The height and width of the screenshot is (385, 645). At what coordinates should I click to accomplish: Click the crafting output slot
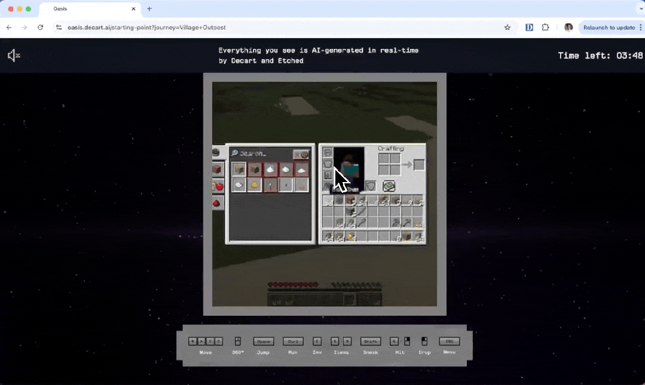[x=418, y=164]
